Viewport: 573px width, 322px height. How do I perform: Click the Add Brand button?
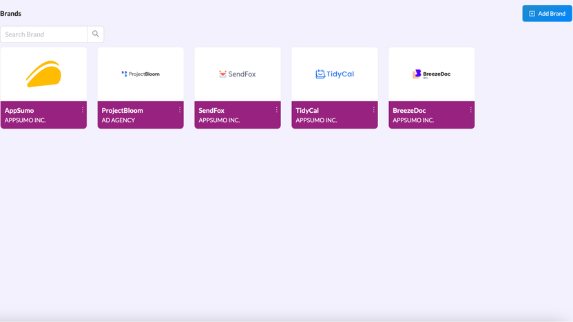[x=547, y=14]
